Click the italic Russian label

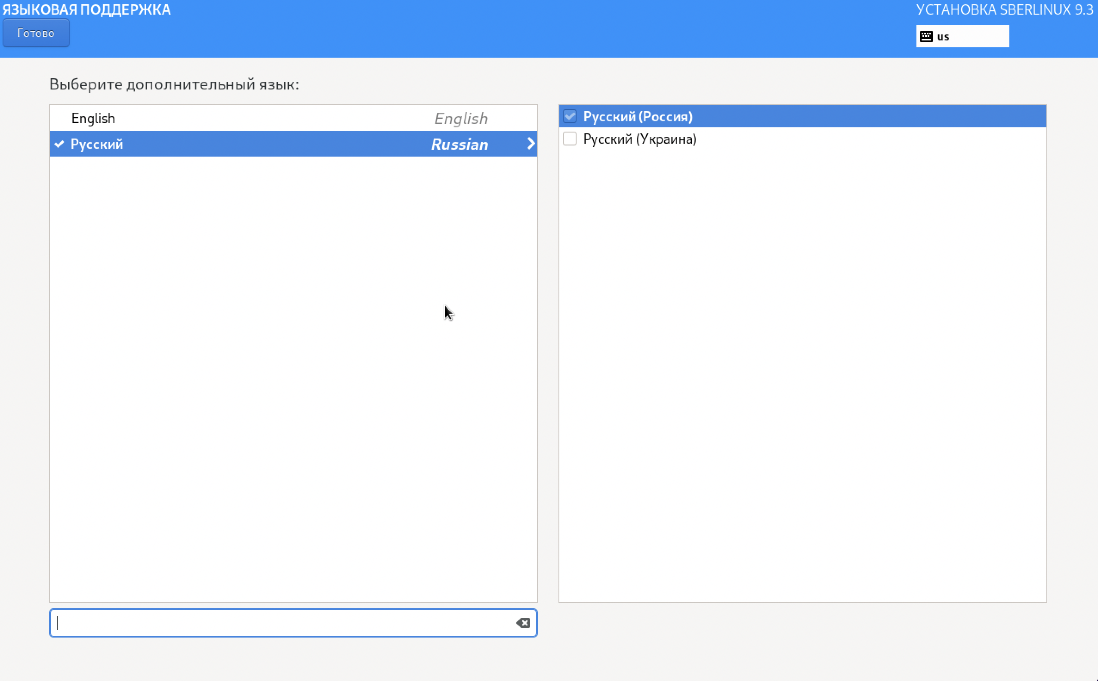(460, 145)
